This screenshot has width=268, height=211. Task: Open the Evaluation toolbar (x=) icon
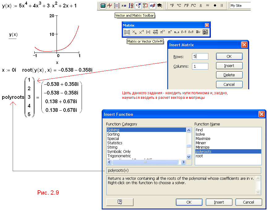[124, 6]
